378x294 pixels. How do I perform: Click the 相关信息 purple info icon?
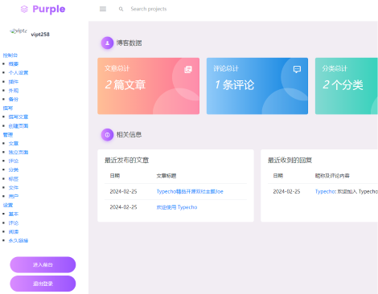(x=107, y=135)
